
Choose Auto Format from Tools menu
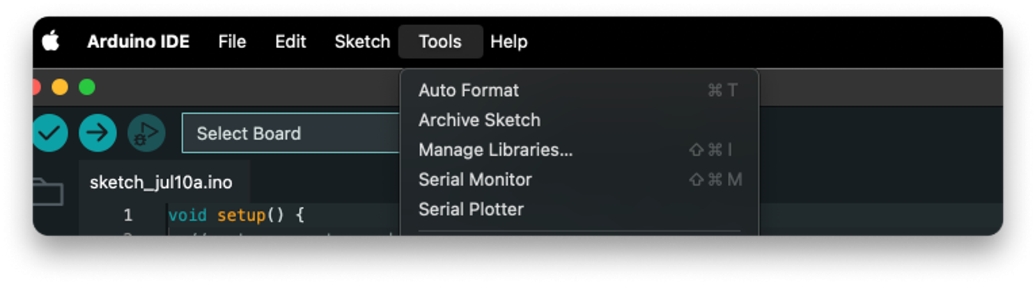(578, 90)
